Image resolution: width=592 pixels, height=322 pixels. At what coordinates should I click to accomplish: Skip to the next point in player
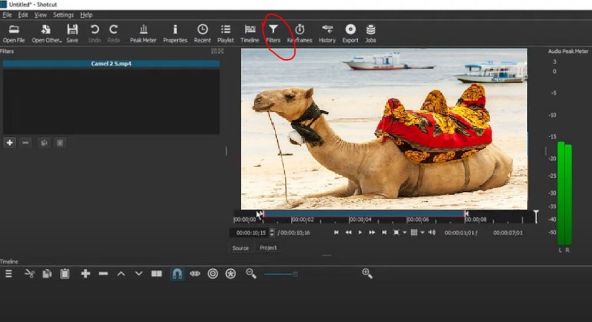pos(384,232)
